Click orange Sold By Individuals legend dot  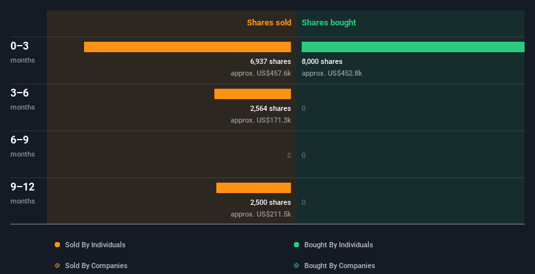click(57, 245)
